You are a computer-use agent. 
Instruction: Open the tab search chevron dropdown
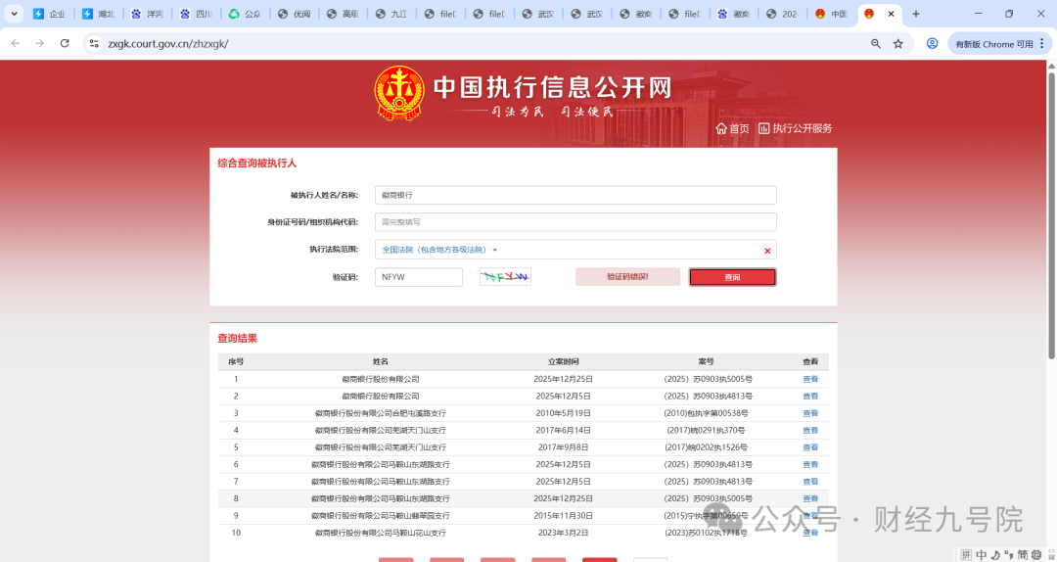(x=14, y=14)
